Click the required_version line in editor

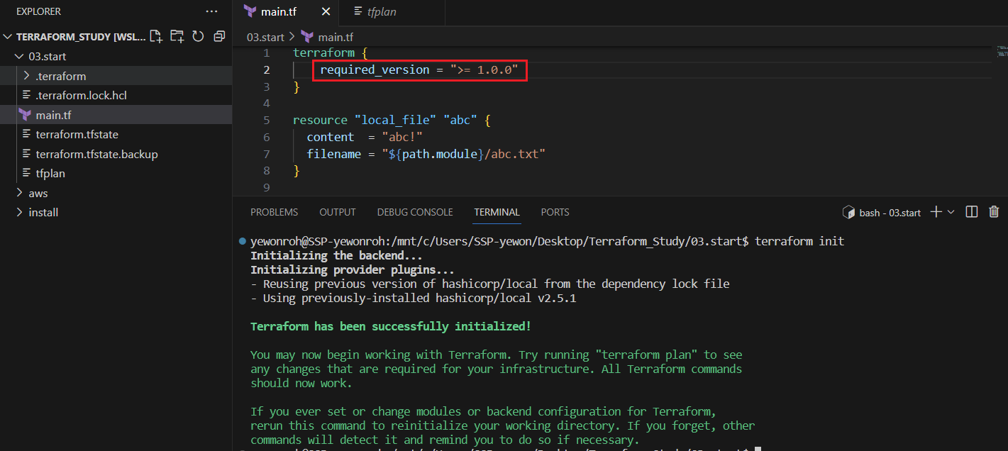[419, 69]
